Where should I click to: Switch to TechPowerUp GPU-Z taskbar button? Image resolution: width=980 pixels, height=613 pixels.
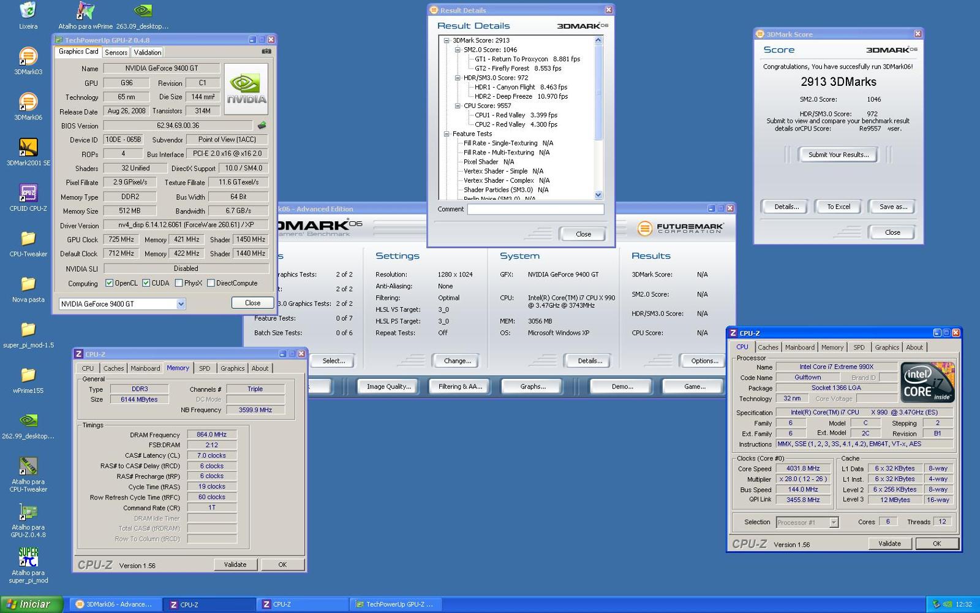click(394, 604)
